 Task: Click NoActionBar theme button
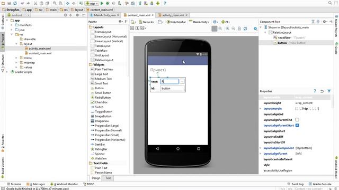coord(176,22)
